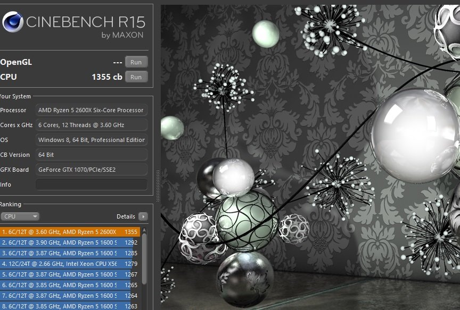The height and width of the screenshot is (310, 460).
Task: Click the CB Version field showing 64 Bit
Action: pos(92,155)
